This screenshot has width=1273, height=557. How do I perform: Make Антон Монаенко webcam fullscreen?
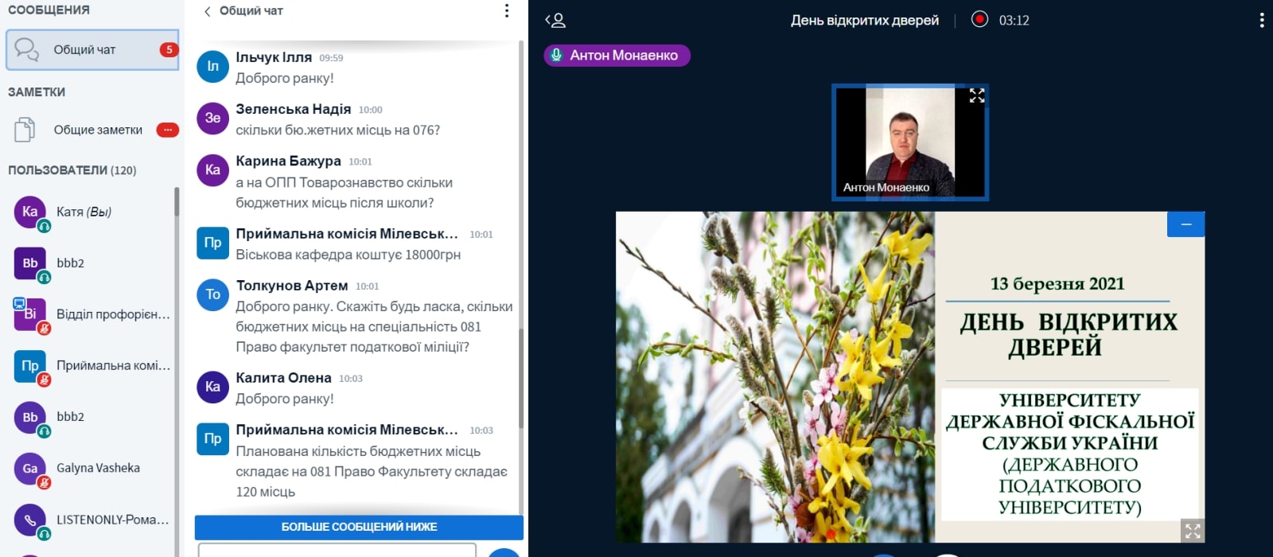coord(977,95)
